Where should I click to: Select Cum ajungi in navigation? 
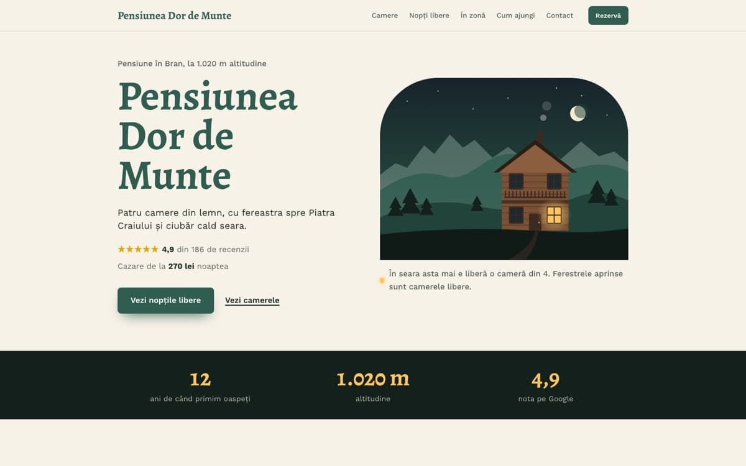tap(515, 16)
